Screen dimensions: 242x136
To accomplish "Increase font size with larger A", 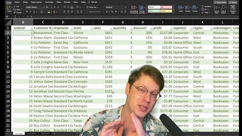I will [54, 7].
